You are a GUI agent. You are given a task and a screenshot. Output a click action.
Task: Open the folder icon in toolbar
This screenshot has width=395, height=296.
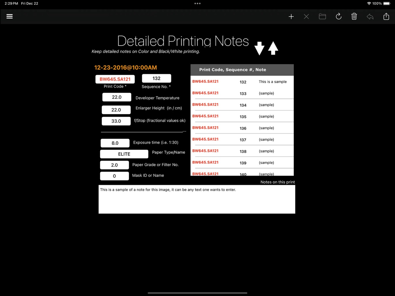coord(322,17)
